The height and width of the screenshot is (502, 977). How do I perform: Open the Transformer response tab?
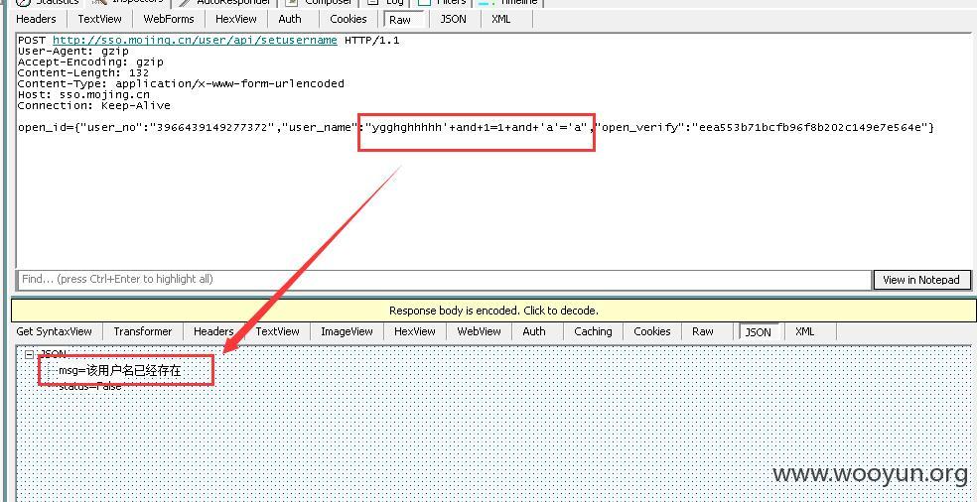143,331
